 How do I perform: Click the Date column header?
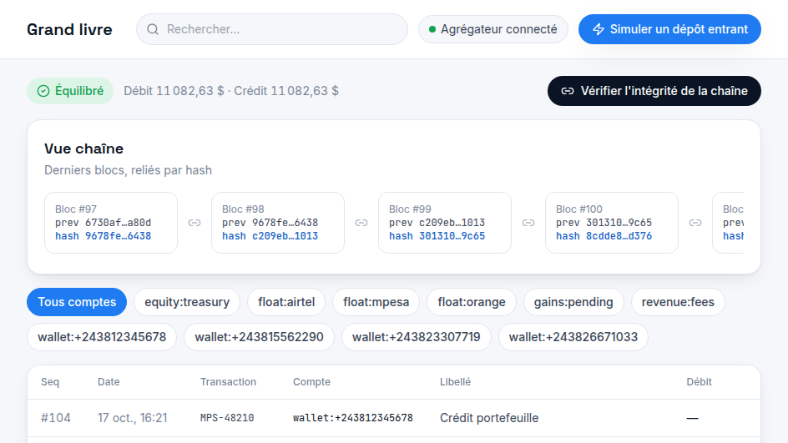(x=109, y=382)
